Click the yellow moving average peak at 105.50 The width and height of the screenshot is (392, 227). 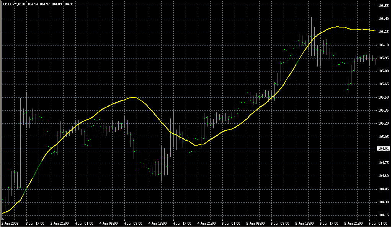pyautogui.click(x=133, y=97)
